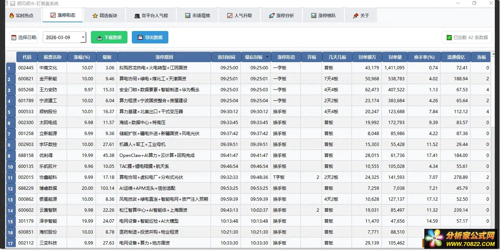Switch to the 涨停梯队 tab
The height and width of the screenshot is (250, 501).
point(323,16)
